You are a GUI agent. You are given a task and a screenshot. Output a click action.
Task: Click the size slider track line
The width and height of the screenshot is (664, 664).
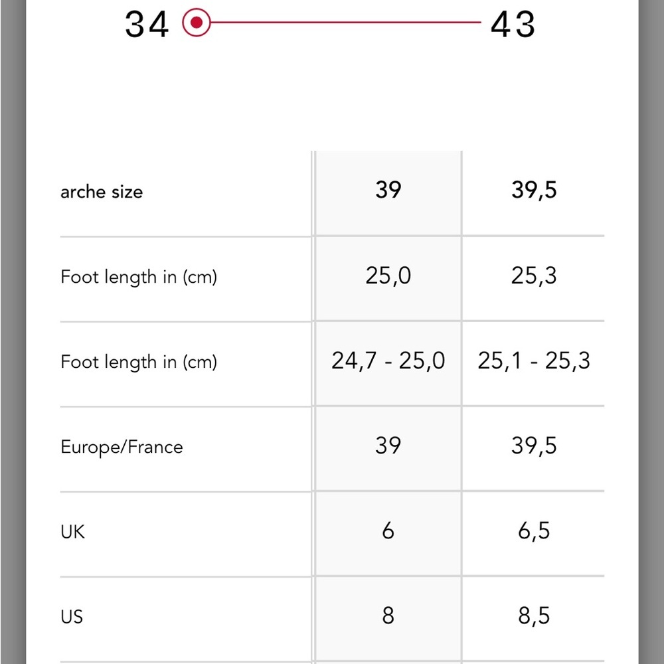coord(345,23)
